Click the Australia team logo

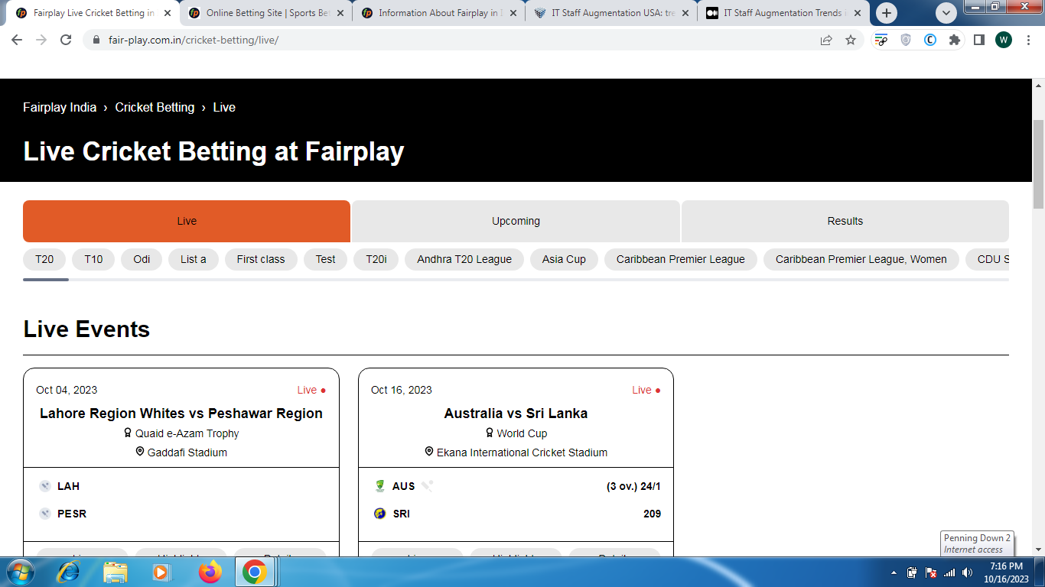coord(380,486)
